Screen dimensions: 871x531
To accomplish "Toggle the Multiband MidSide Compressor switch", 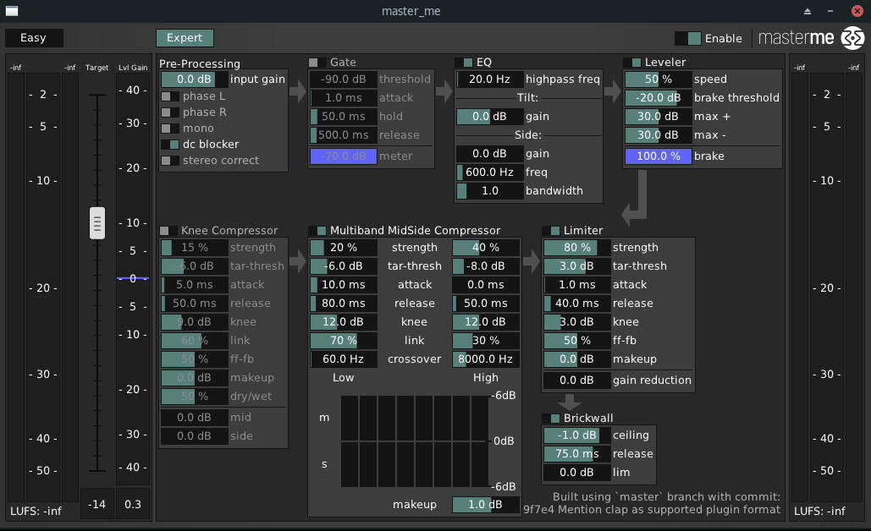I will coord(317,230).
